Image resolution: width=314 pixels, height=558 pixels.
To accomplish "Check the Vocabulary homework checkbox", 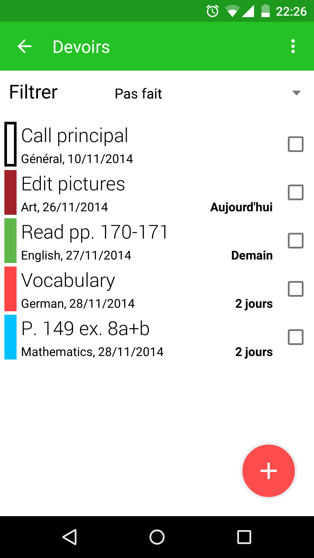I will pyautogui.click(x=295, y=289).
